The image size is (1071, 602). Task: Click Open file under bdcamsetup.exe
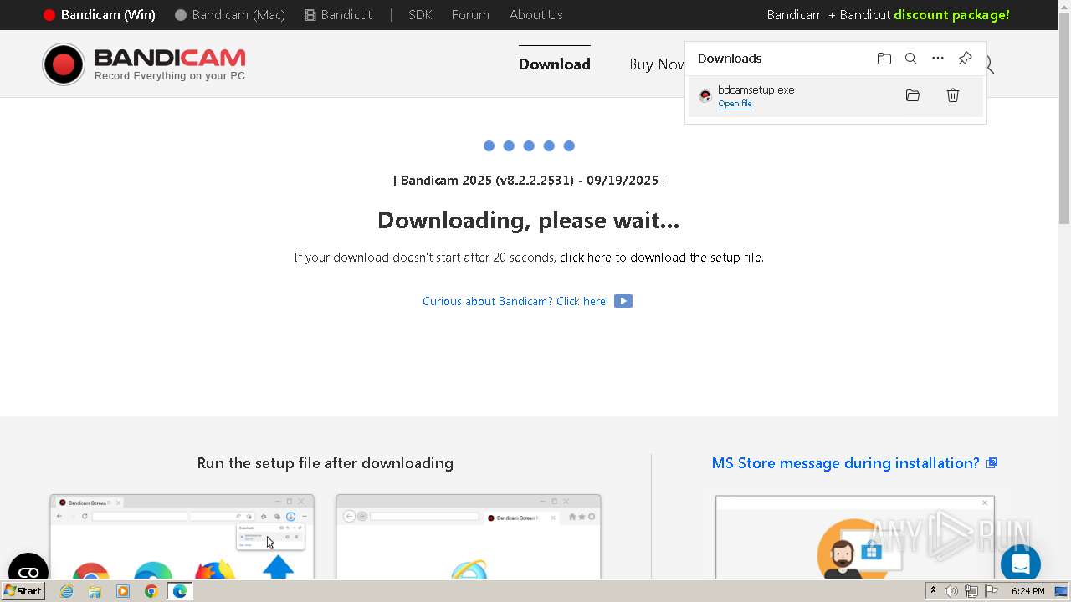tap(735, 104)
